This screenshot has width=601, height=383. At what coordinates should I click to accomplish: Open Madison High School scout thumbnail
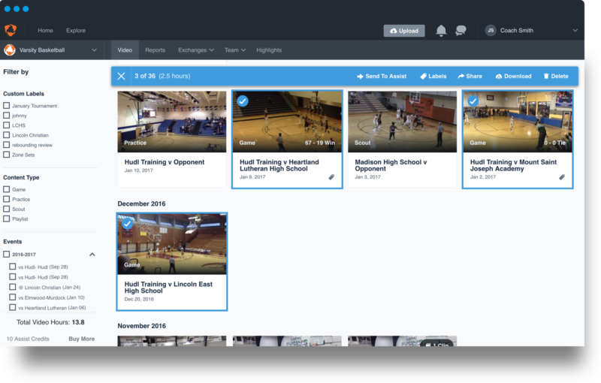402,122
